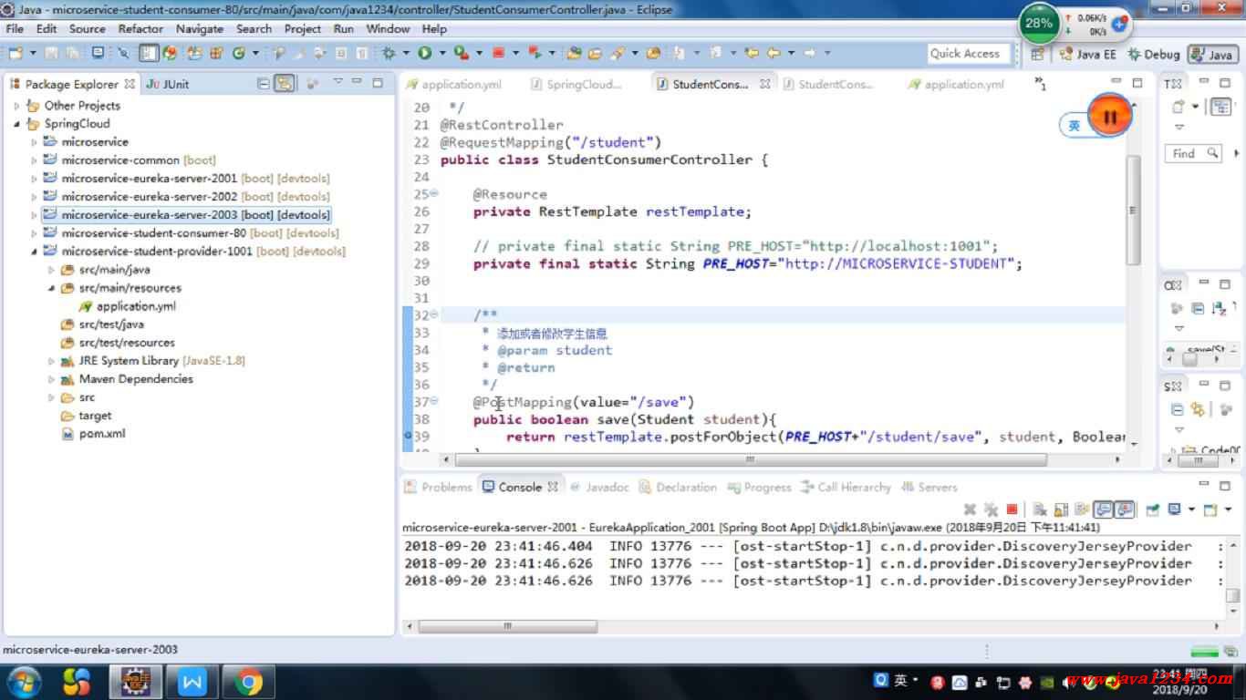The width and height of the screenshot is (1246, 700).
Task: Click Remove Launch gray X in console
Action: tap(970, 510)
